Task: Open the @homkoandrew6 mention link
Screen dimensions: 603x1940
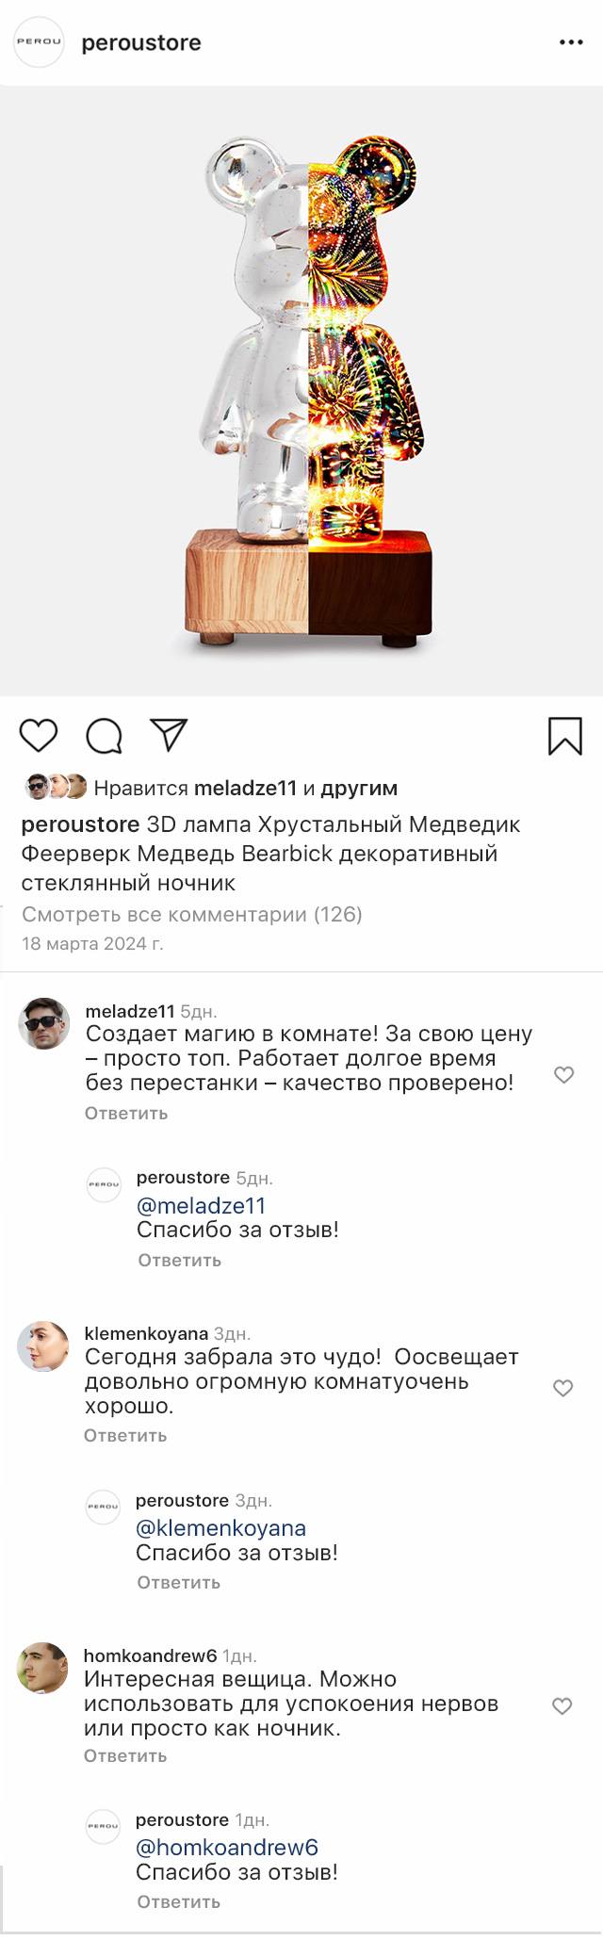Action: click(227, 1848)
